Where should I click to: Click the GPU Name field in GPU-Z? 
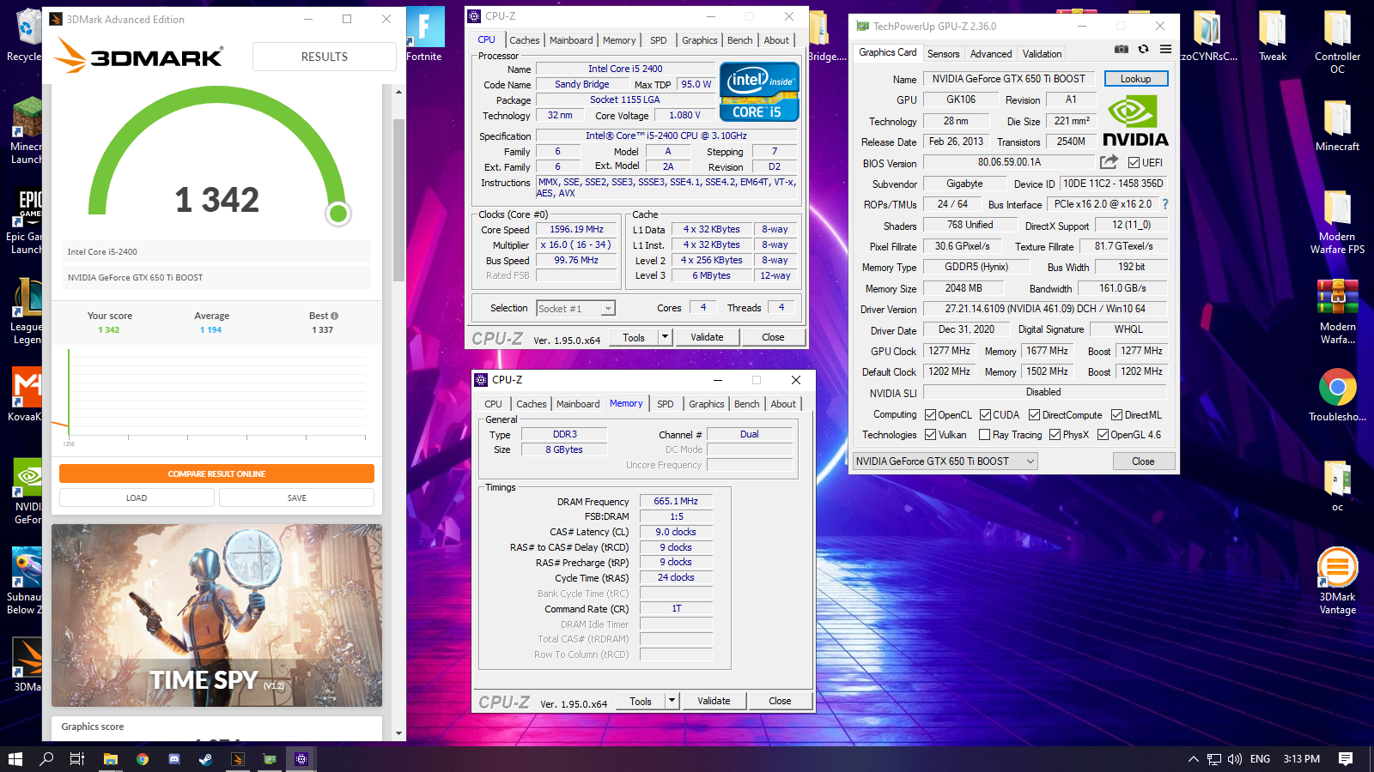point(1009,79)
